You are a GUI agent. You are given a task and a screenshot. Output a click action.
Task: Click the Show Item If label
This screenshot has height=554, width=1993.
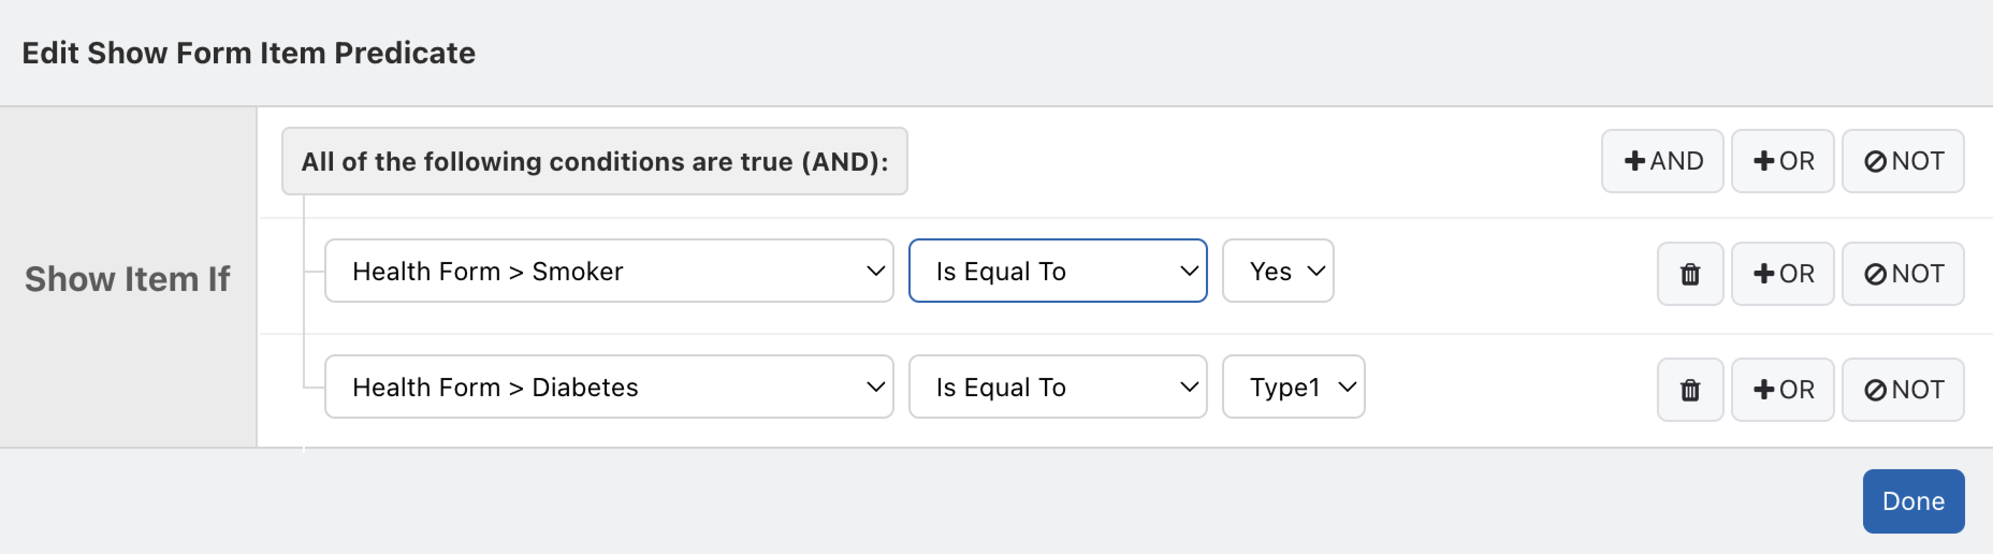coord(128,279)
